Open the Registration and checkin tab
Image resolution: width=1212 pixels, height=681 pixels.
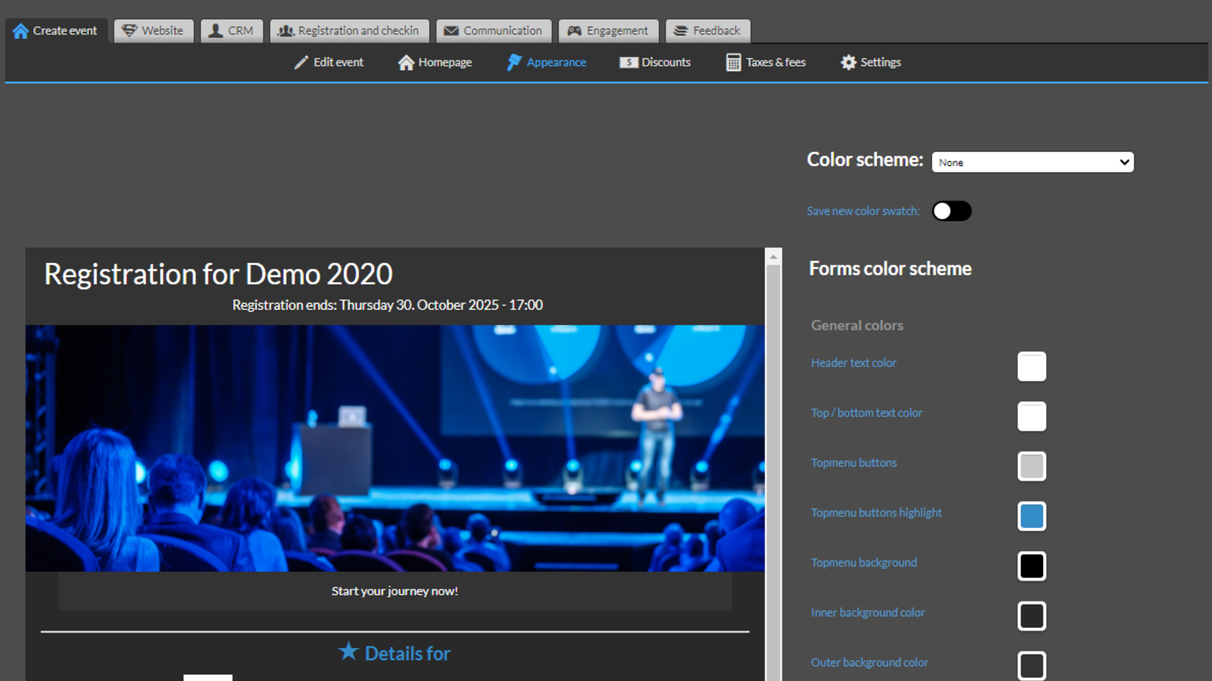[349, 31]
